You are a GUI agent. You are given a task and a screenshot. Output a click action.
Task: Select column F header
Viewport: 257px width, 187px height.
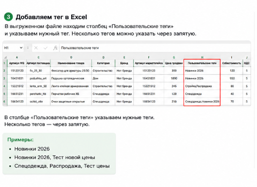coord(149,57)
